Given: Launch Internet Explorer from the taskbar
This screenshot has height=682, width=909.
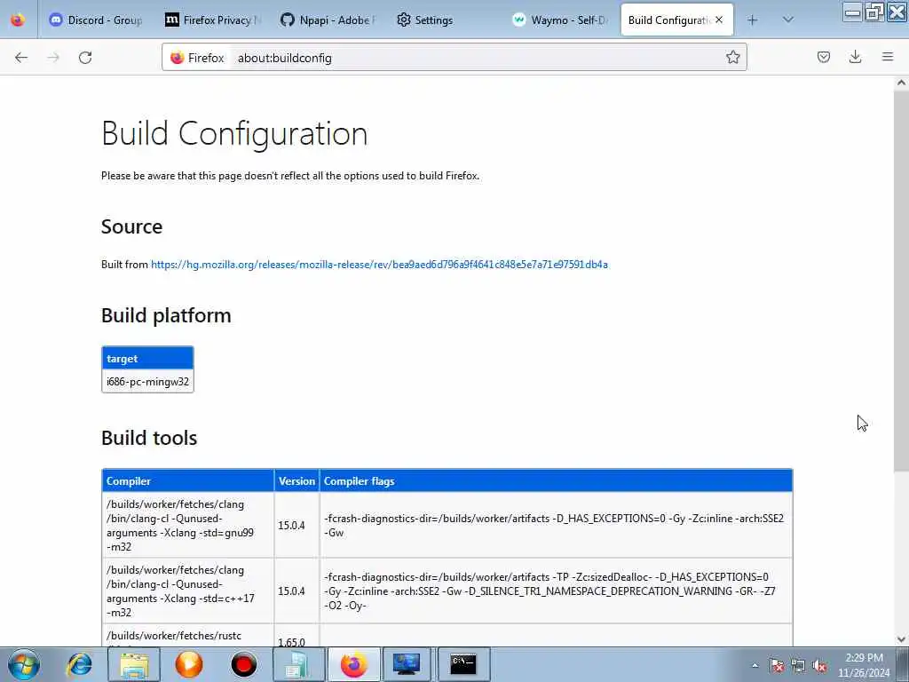Looking at the screenshot, I should tap(79, 664).
